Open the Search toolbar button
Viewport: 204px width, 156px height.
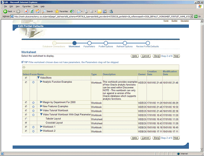point(48,11)
